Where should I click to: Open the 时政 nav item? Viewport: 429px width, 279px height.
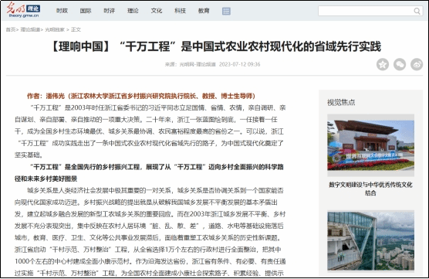pyautogui.click(x=62, y=11)
